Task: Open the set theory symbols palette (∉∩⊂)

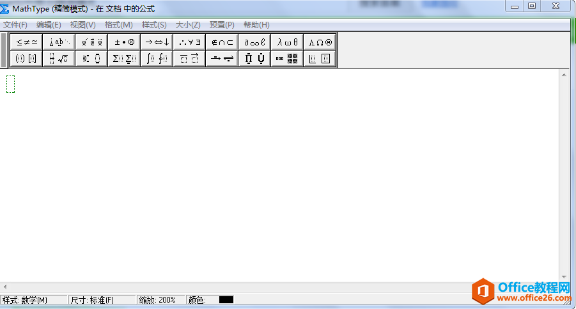Action: 222,42
